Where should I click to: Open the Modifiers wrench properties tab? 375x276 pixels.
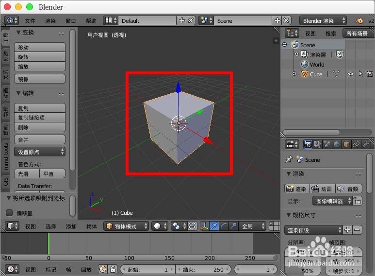click(x=366, y=144)
